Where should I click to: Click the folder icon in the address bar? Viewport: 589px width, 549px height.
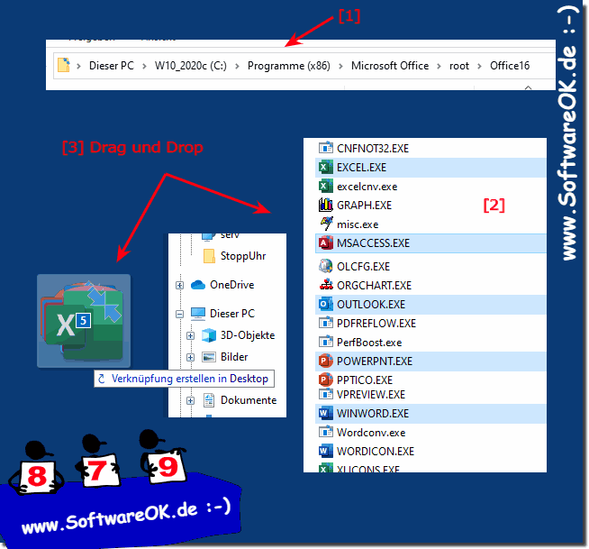(63, 65)
